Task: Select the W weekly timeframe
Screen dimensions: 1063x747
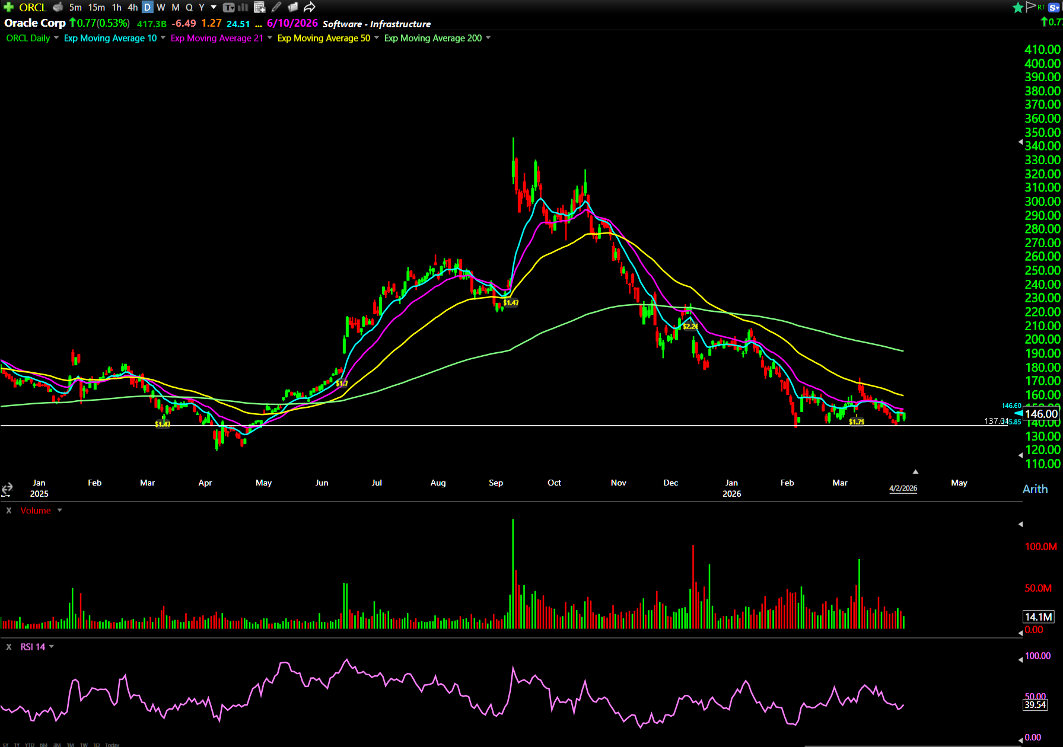Action: click(x=161, y=7)
